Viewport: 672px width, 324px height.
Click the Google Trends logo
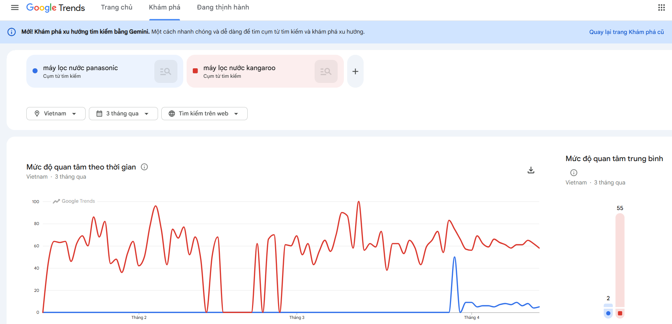coord(56,8)
